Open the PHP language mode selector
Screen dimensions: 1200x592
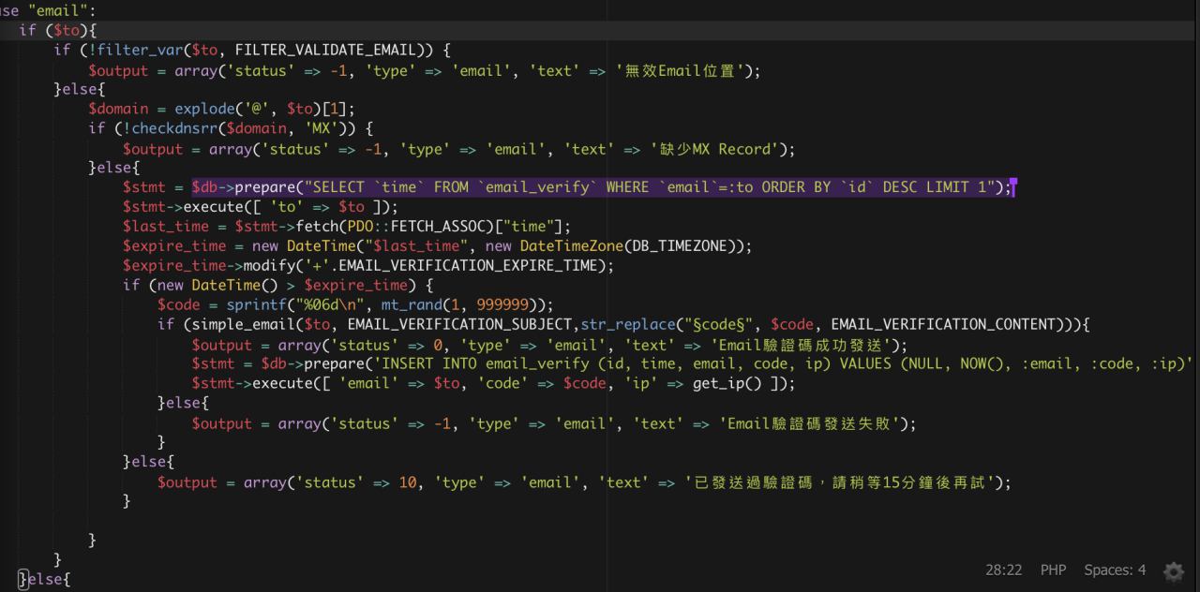click(1053, 570)
